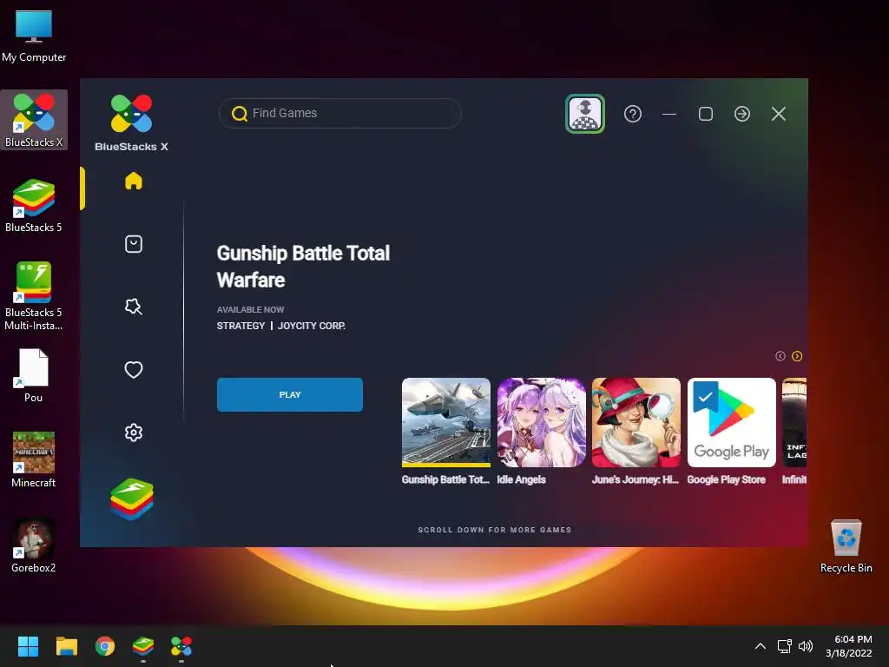Open the Windows Start menu
889x667 pixels.
(28, 646)
